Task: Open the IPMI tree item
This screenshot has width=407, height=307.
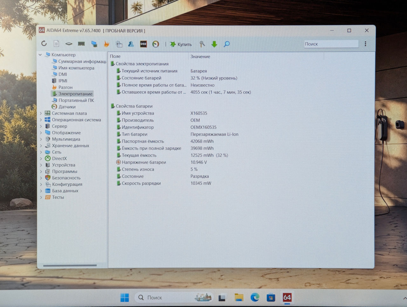Action: click(59, 81)
